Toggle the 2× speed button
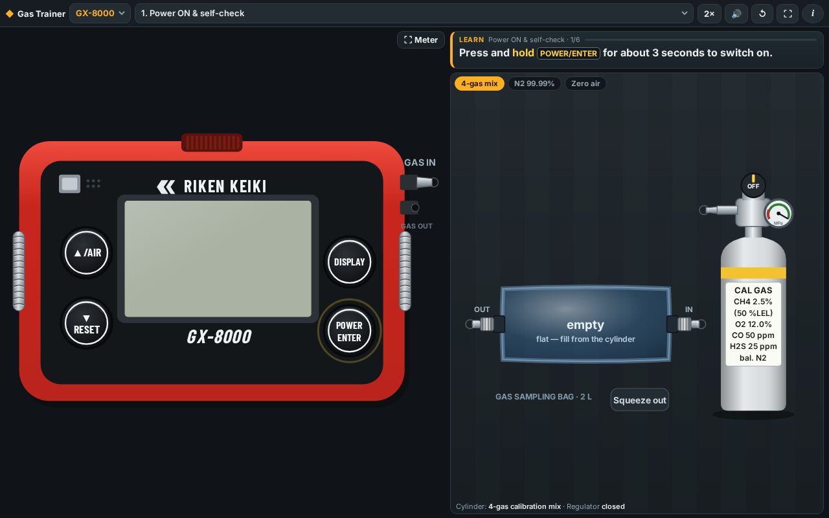The width and height of the screenshot is (829, 518). 709,13
